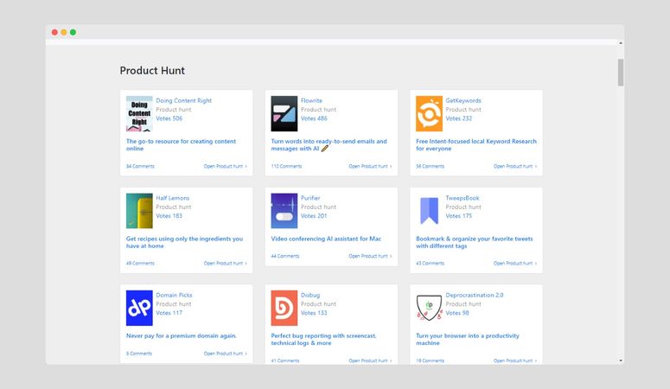Click Open Product hunt on GetKeywords card

[515, 166]
